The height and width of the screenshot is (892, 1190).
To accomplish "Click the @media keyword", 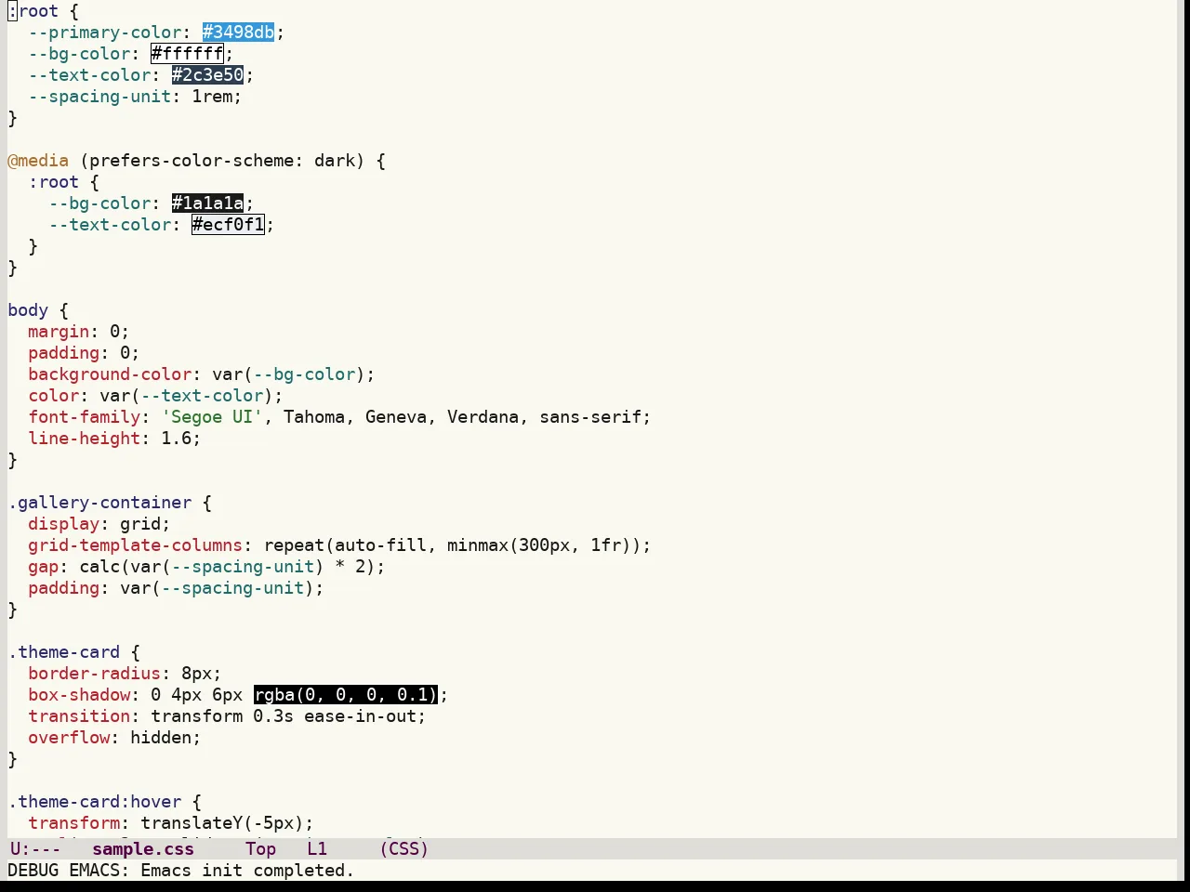I will [38, 161].
